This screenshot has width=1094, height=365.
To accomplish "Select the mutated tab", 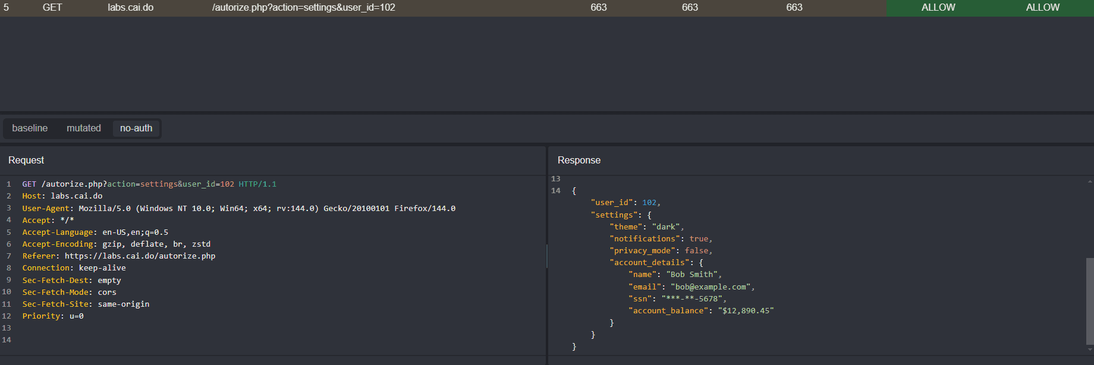I will [x=84, y=128].
